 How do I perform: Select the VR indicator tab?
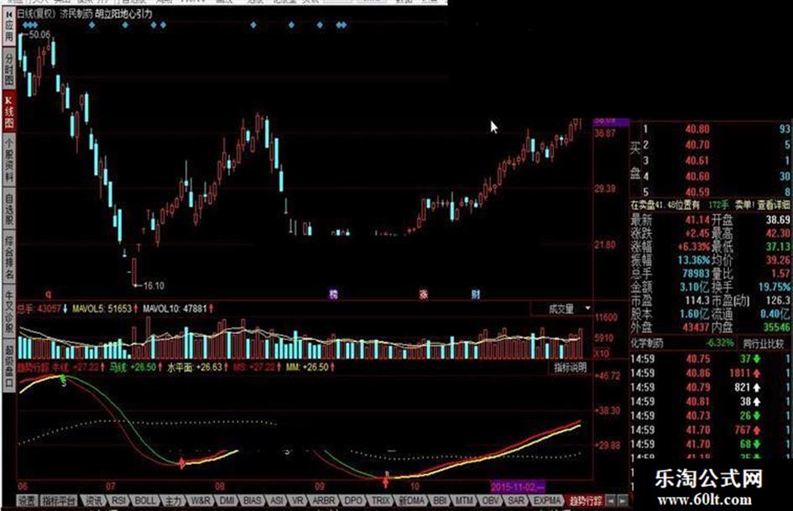click(x=298, y=501)
